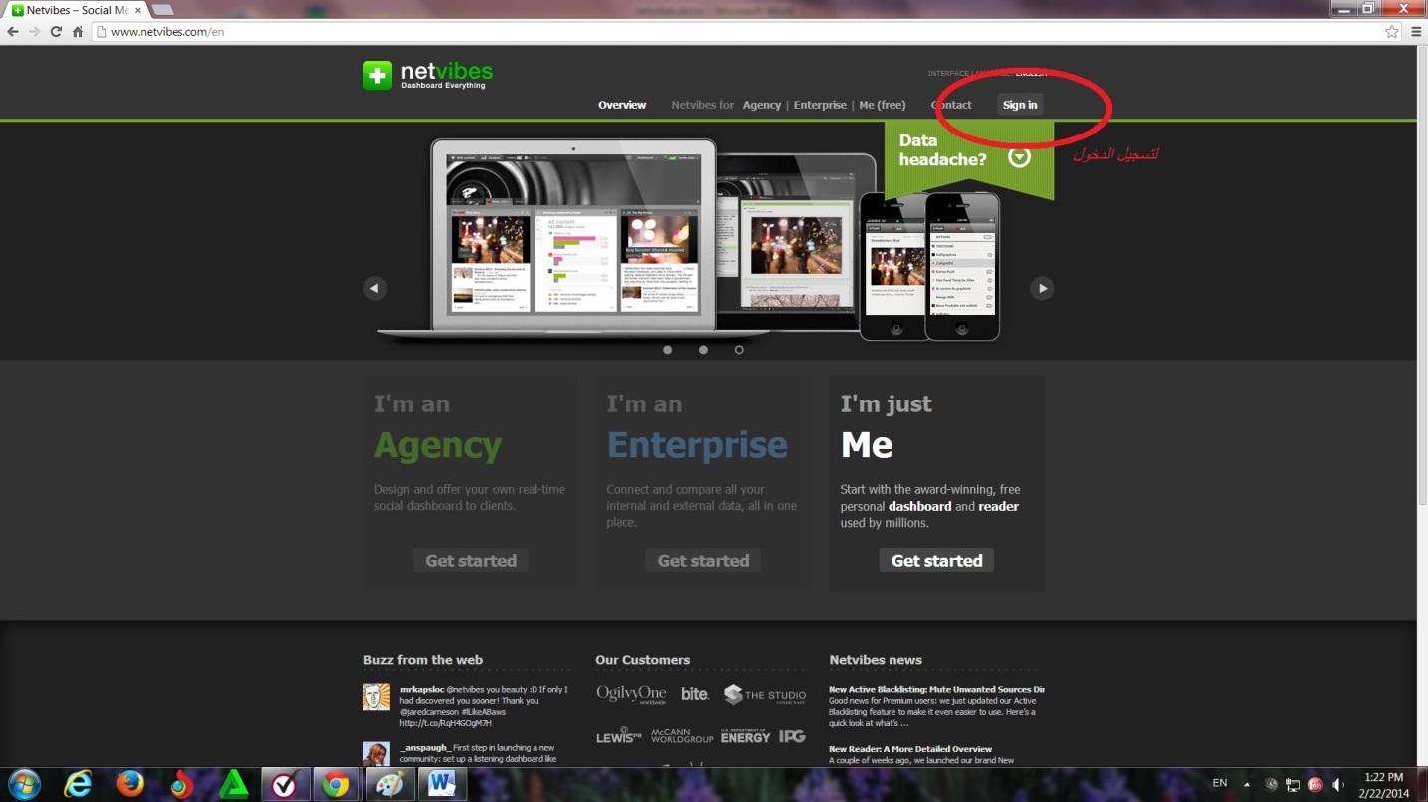The image size is (1428, 802).
Task: Click the IPG customer logo
Action: (x=792, y=736)
